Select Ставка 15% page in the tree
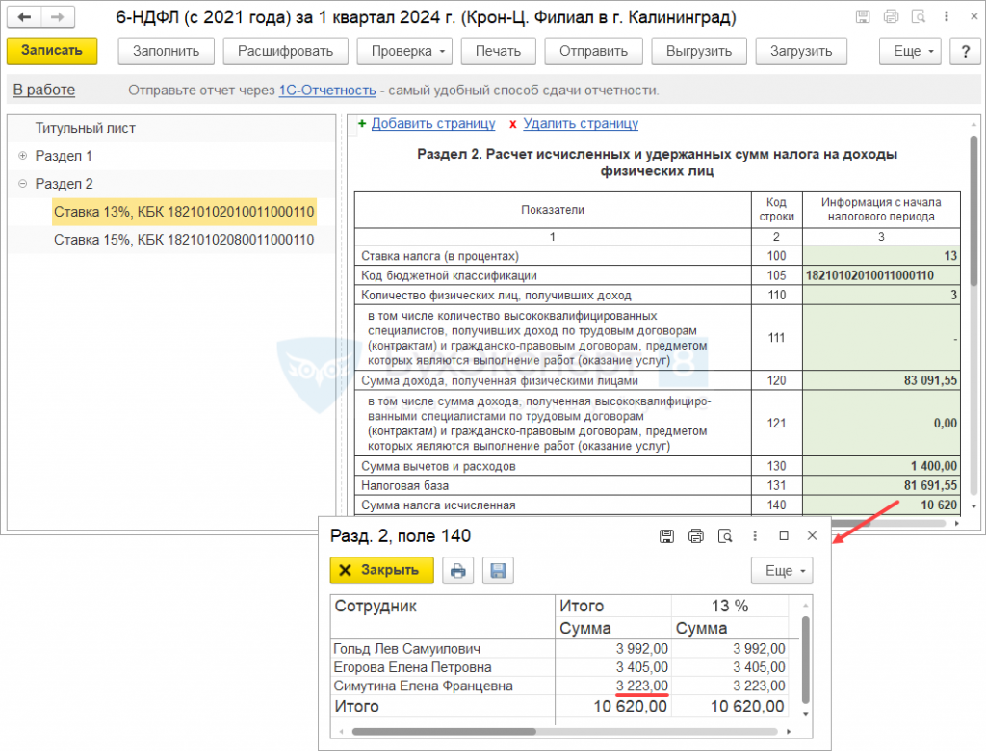 pos(183,240)
